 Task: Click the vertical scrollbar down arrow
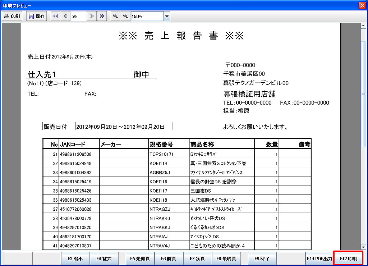[363, 247]
